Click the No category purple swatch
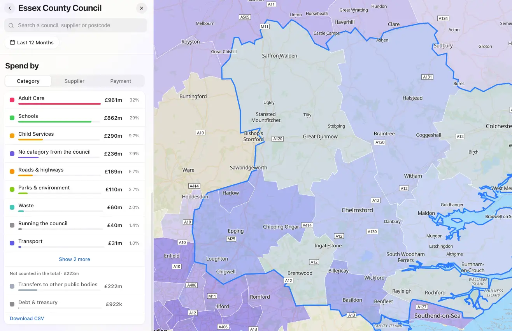This screenshot has width=512, height=331. tap(12, 154)
